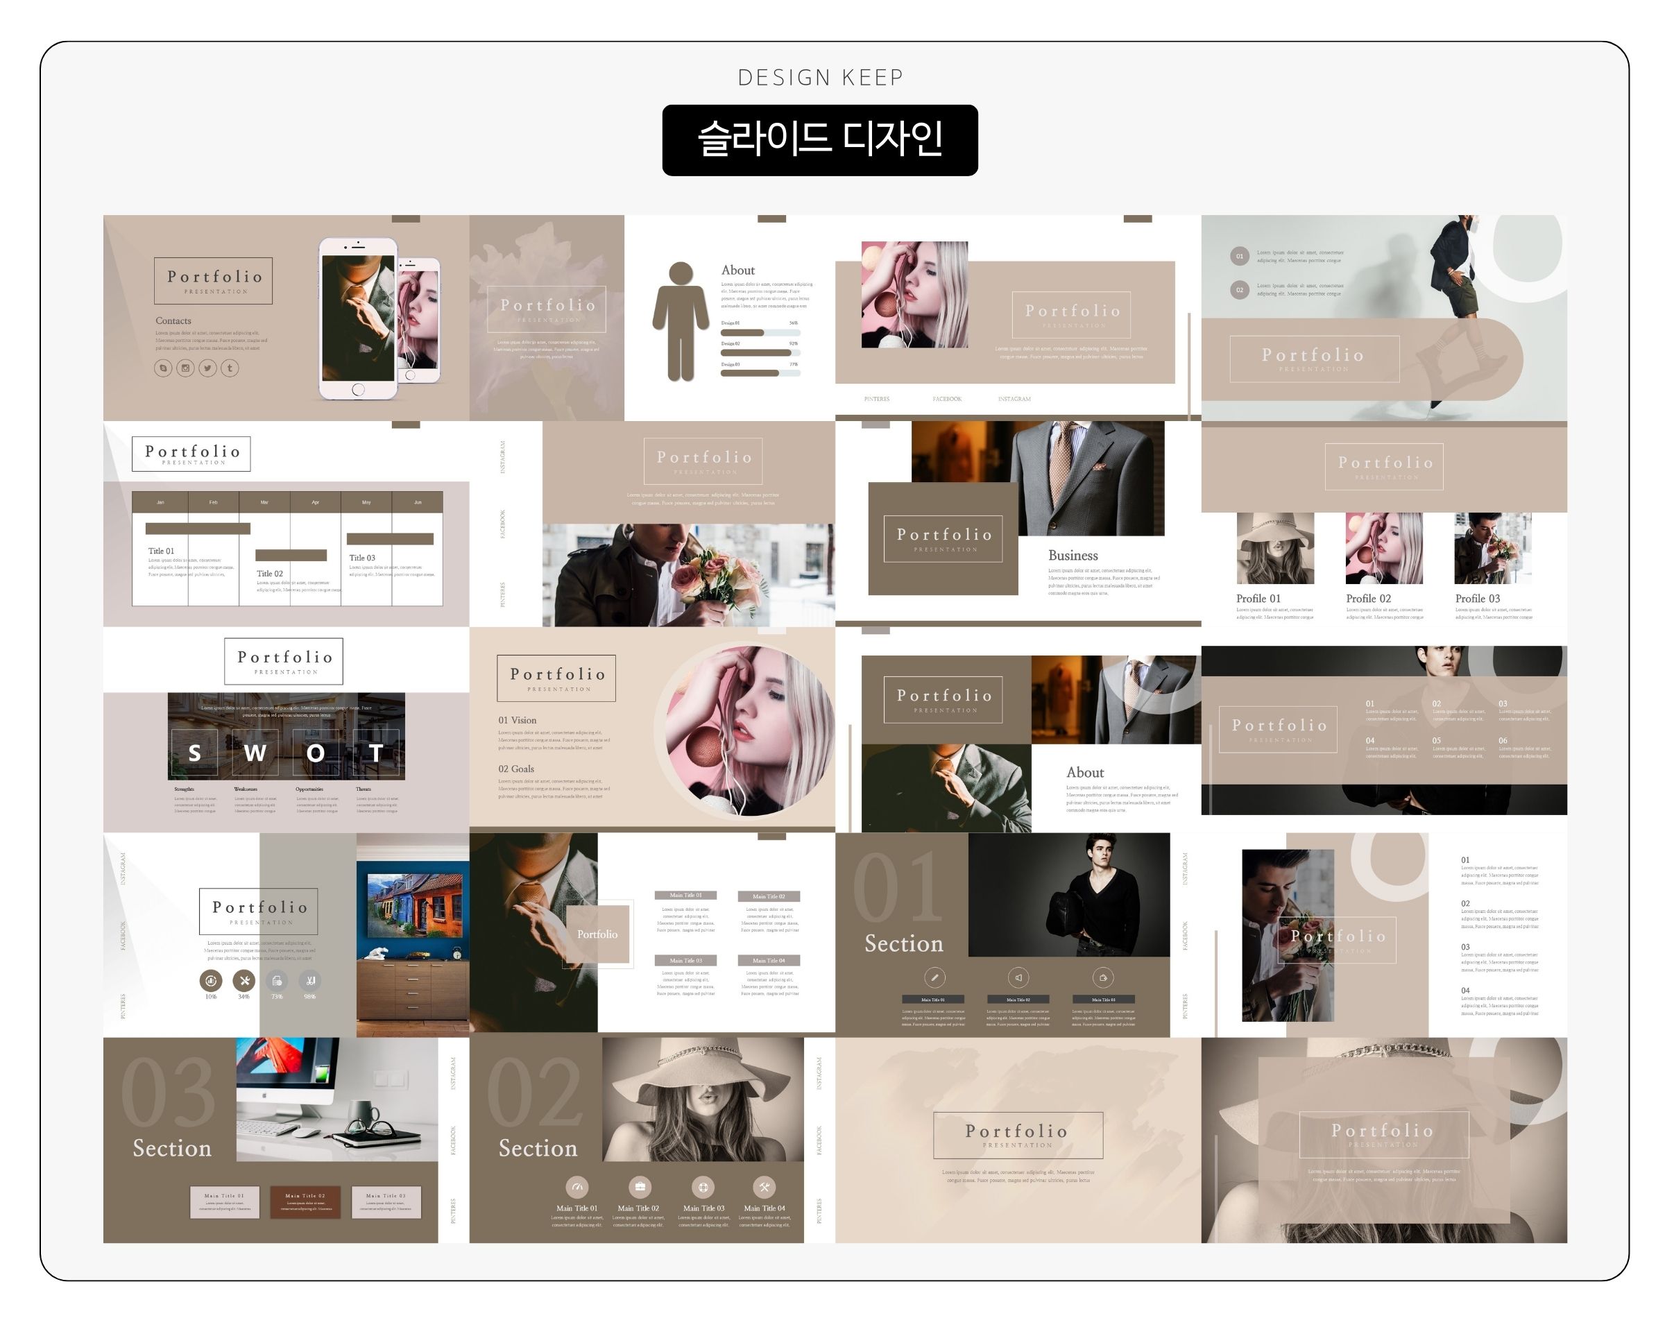
Task: Open the Profile 02 pink-haired woman photo
Action: (1383, 548)
